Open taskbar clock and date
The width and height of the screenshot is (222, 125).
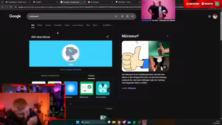point(216,122)
